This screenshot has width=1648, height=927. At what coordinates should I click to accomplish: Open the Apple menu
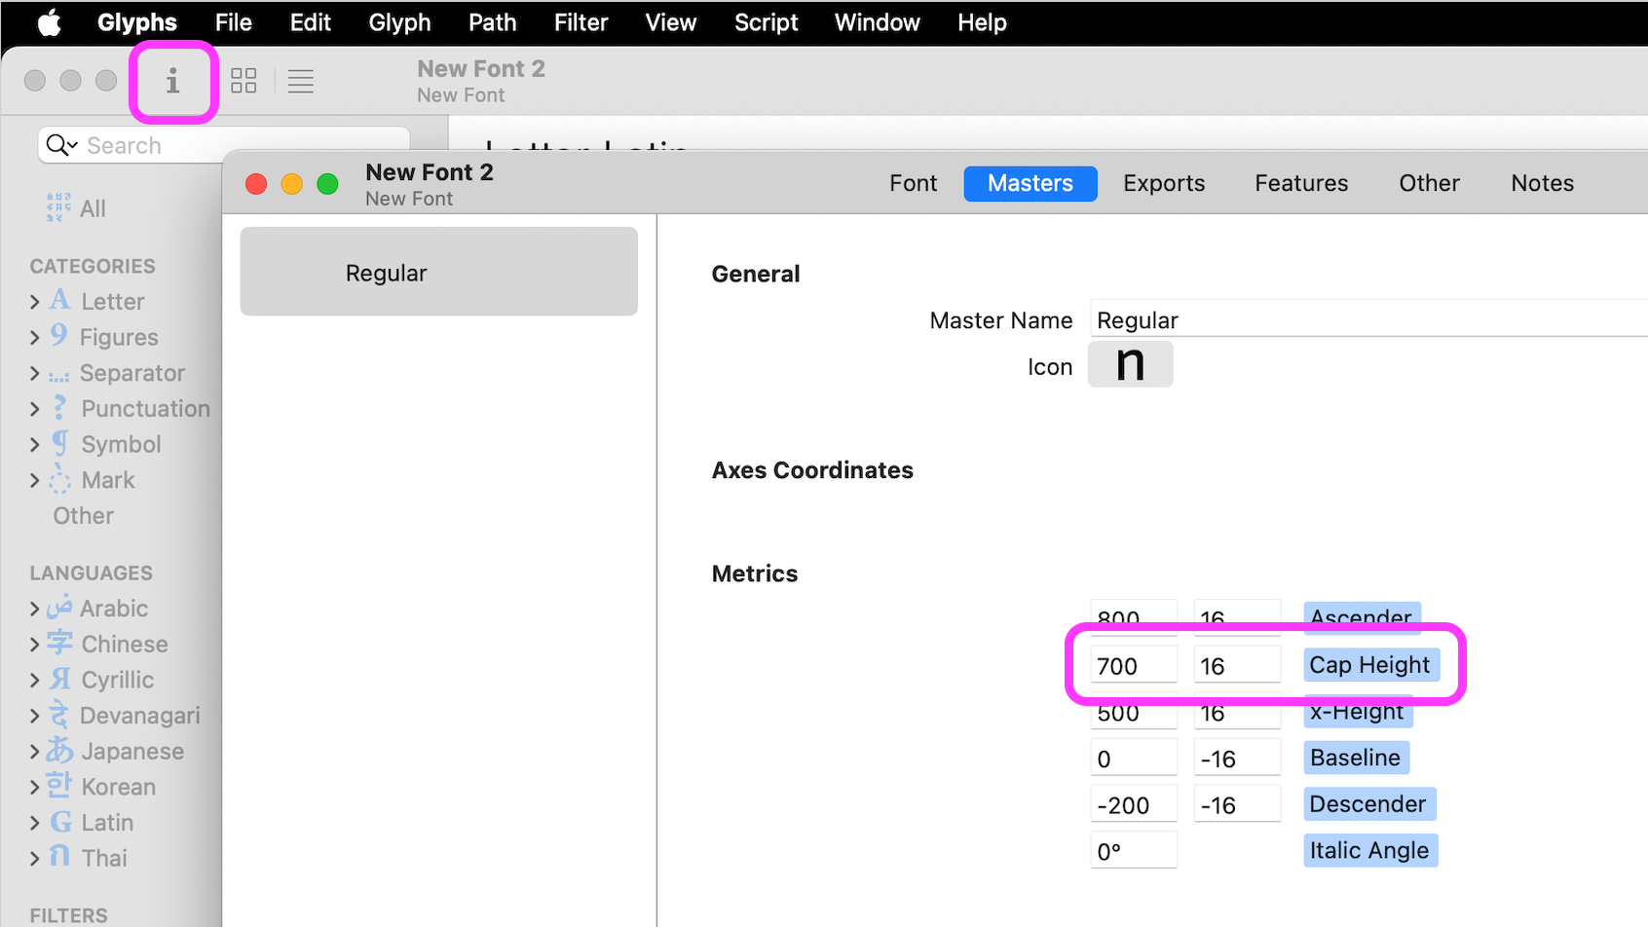point(49,22)
